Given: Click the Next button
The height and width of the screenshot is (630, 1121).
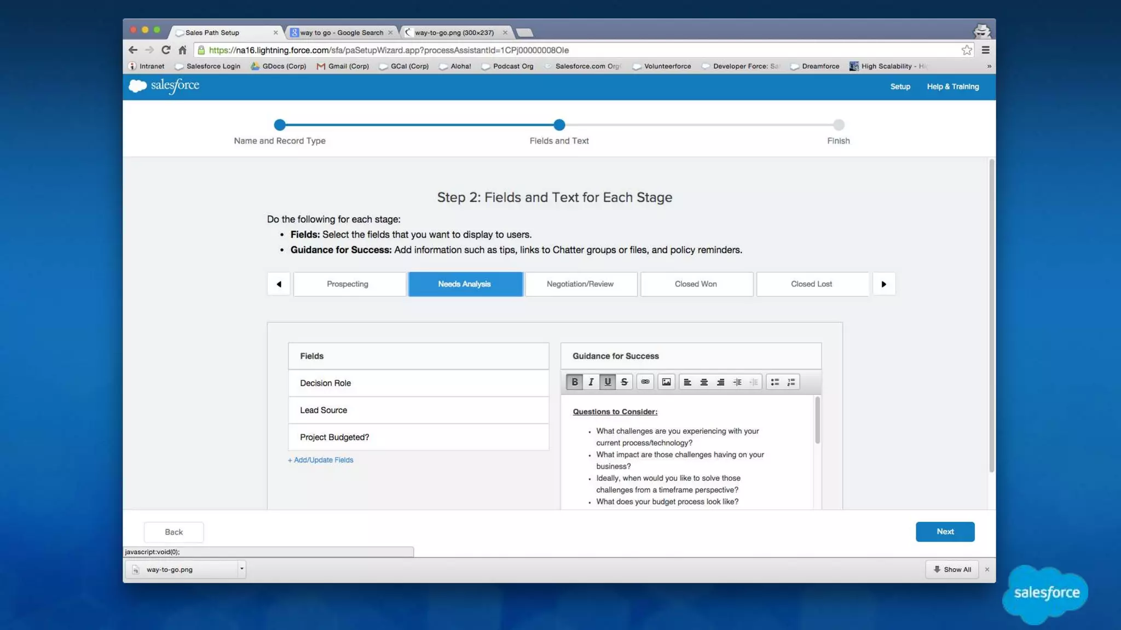Looking at the screenshot, I should [945, 532].
